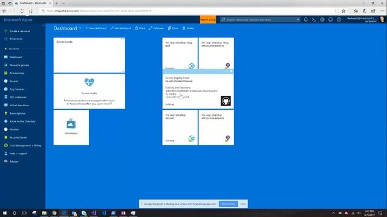
Task: Click the orange Report a bug button
Action: pyautogui.click(x=208, y=20)
